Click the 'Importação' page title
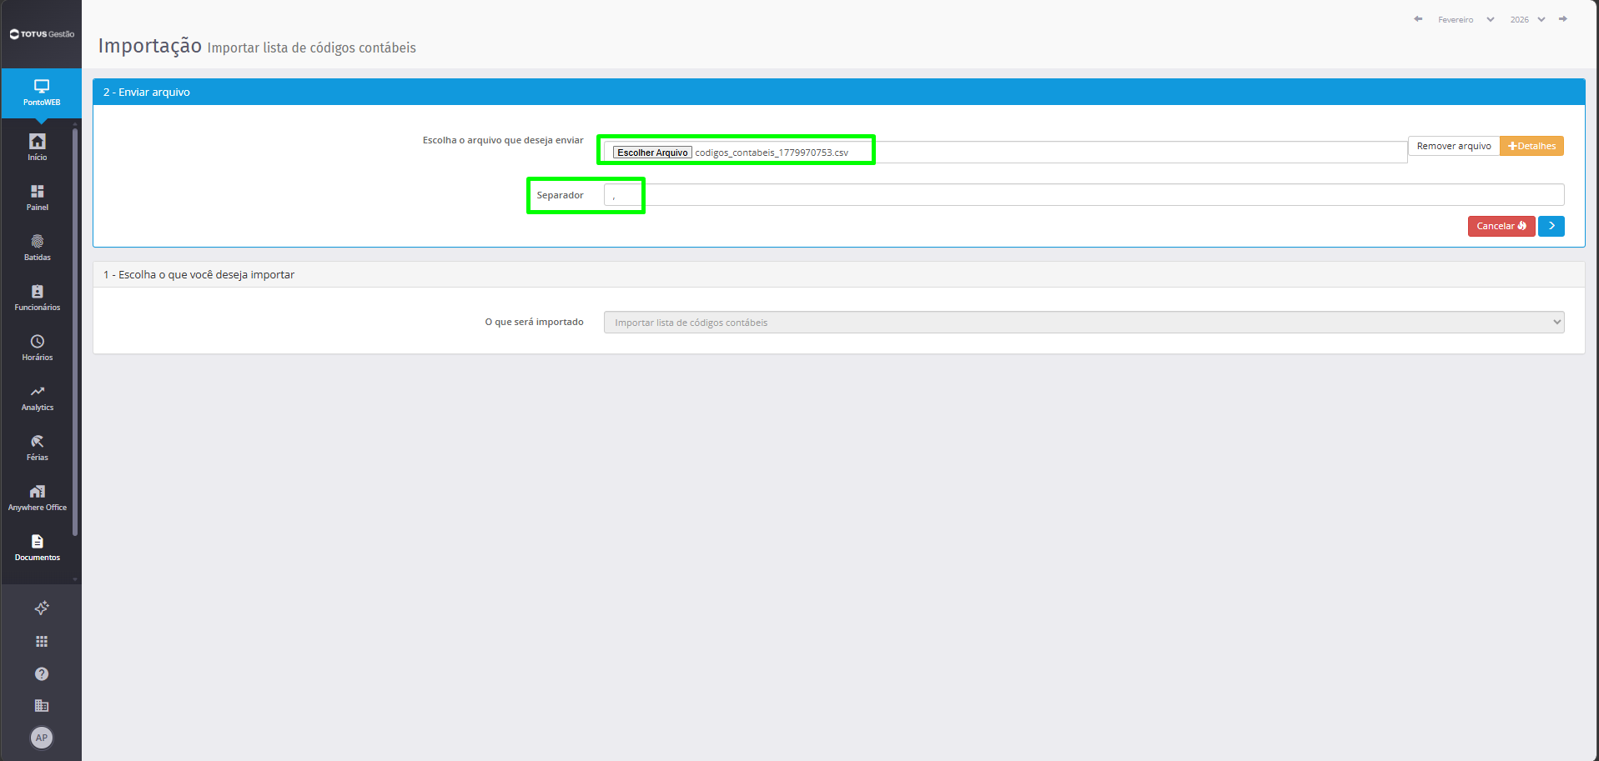The width and height of the screenshot is (1599, 761). click(x=150, y=46)
